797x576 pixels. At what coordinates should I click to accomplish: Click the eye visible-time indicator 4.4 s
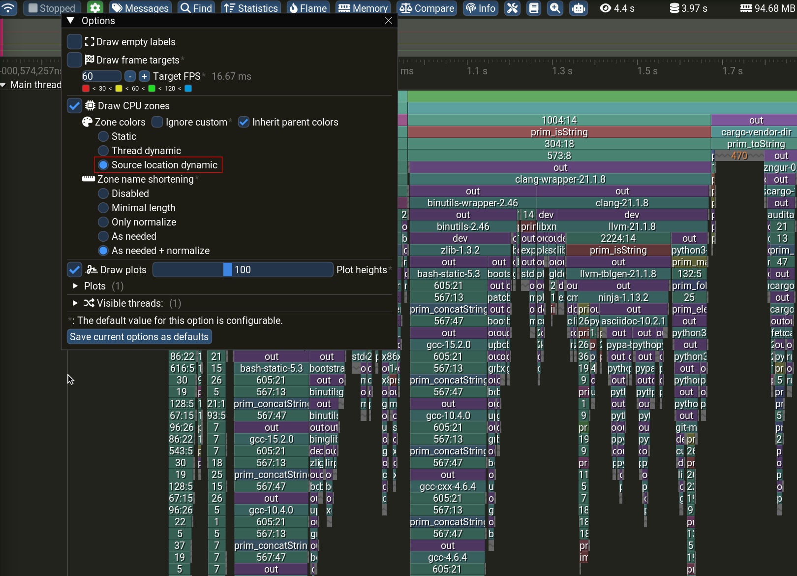coord(617,8)
